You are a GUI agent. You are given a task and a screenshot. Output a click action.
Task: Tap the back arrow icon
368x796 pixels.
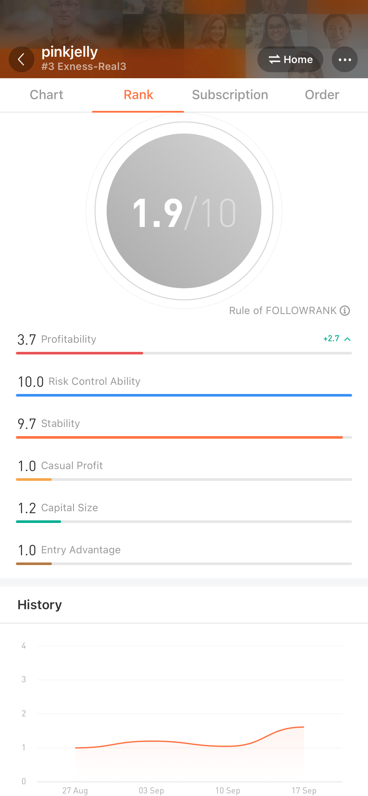[x=21, y=59]
